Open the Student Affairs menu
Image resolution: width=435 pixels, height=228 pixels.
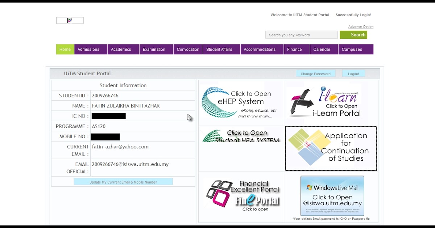(x=221, y=49)
